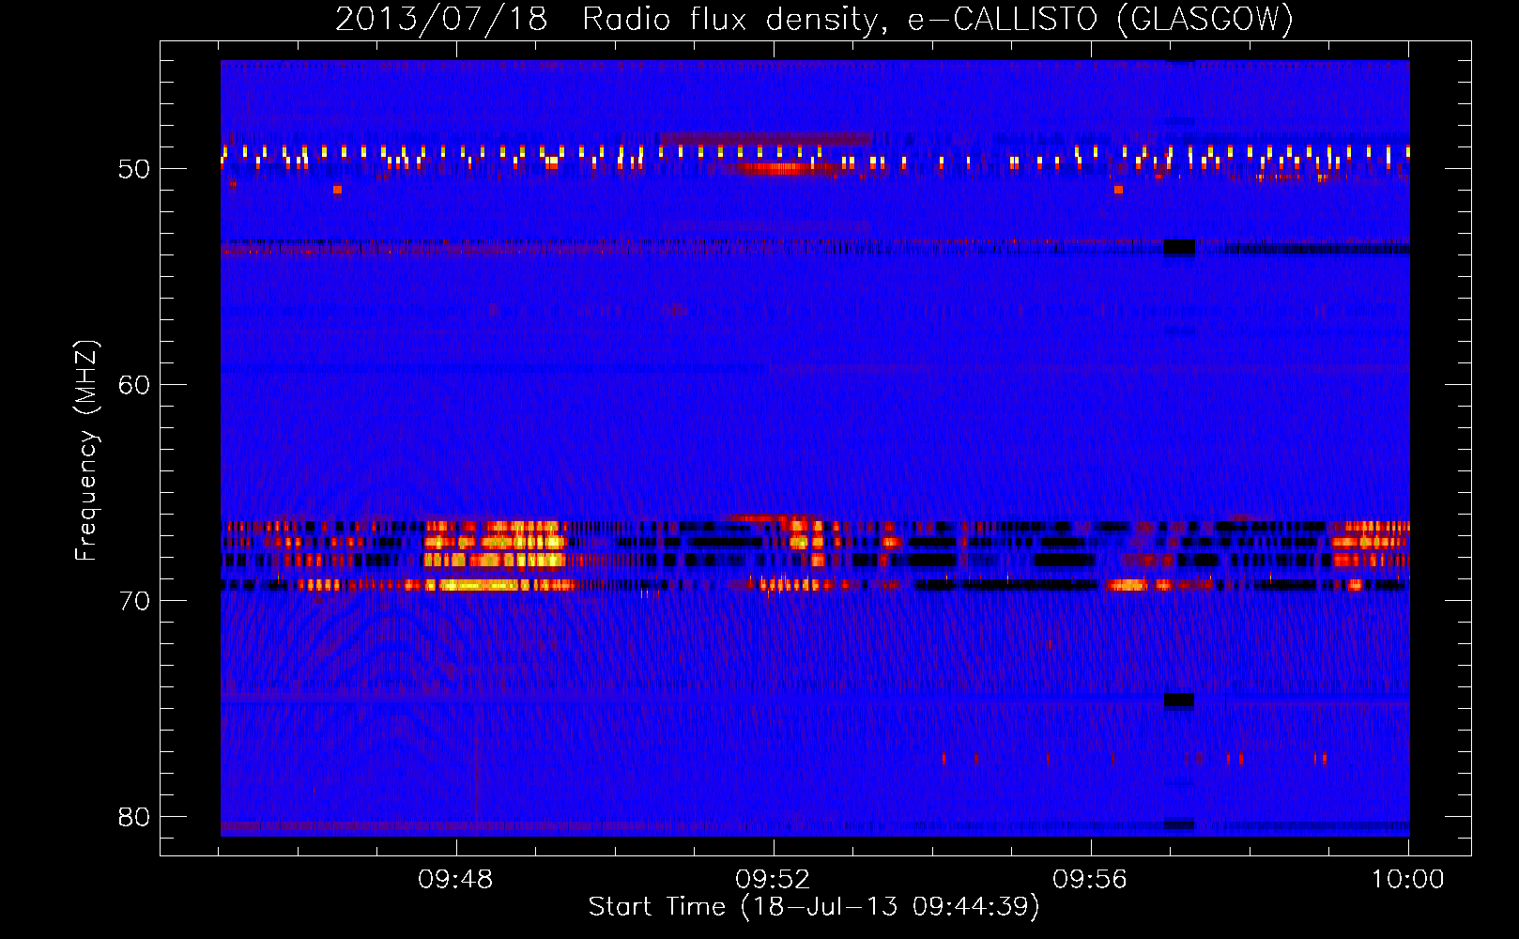Click the 'Start Time (18-Jul-13 09:44:39)' axis label
The height and width of the screenshot is (939, 1519).
tap(814, 907)
